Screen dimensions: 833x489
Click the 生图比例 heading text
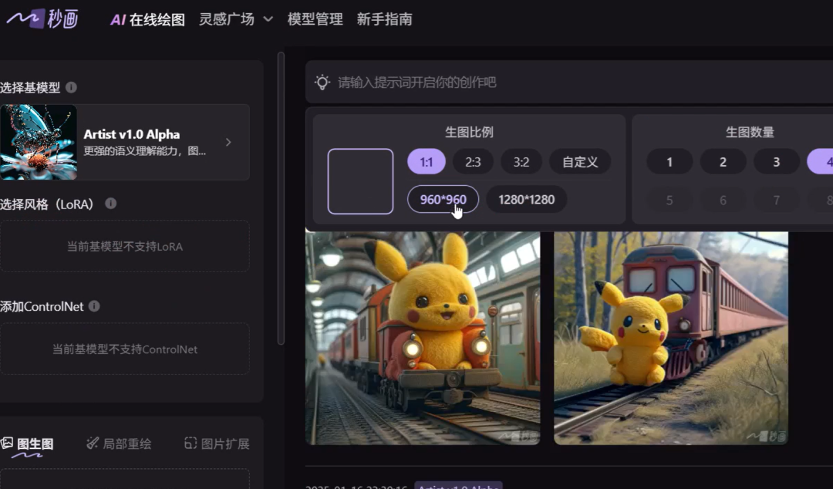tap(469, 132)
